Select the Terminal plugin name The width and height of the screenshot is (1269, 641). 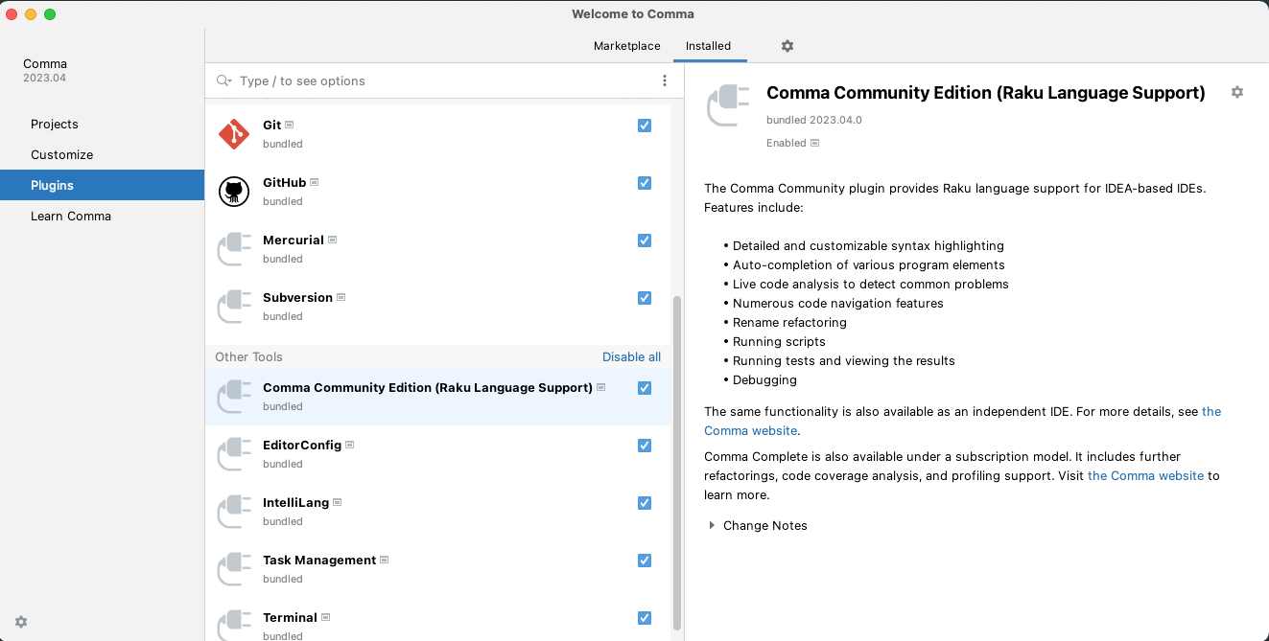pyautogui.click(x=290, y=618)
